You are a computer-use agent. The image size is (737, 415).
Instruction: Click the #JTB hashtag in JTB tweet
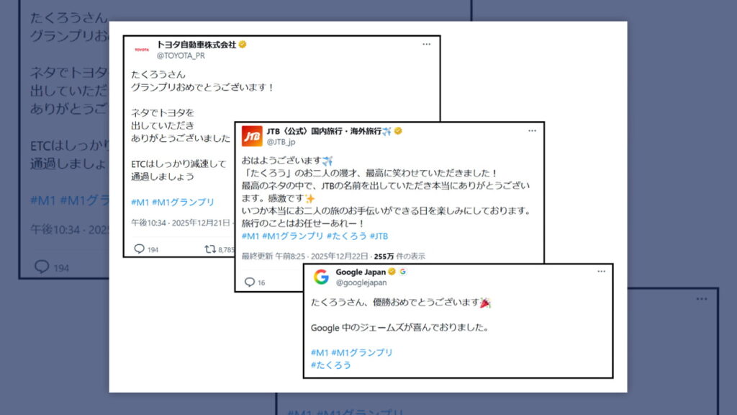[379, 236]
